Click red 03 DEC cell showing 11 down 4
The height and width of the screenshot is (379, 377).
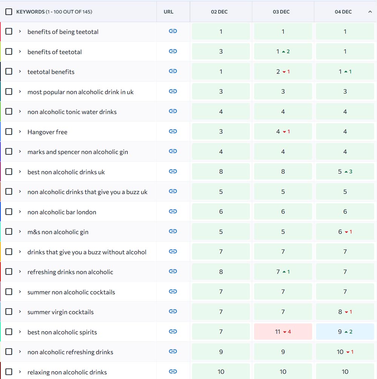(x=283, y=332)
